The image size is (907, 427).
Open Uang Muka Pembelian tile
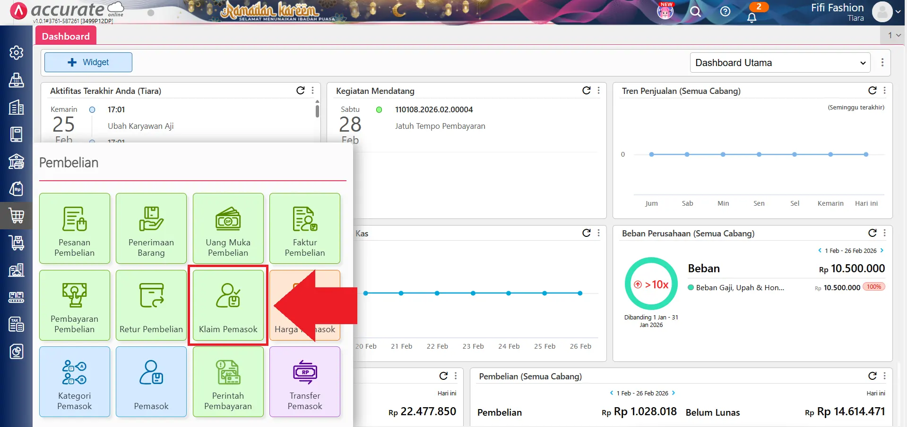tap(228, 228)
